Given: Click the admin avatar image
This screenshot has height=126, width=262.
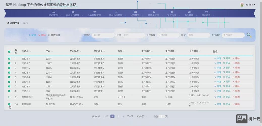Looking at the screenshot, I should click(242, 5).
